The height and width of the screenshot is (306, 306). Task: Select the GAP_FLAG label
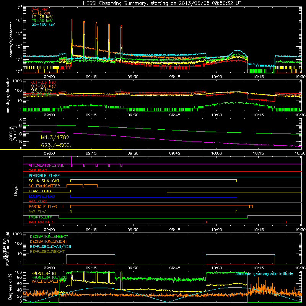click(x=37, y=170)
